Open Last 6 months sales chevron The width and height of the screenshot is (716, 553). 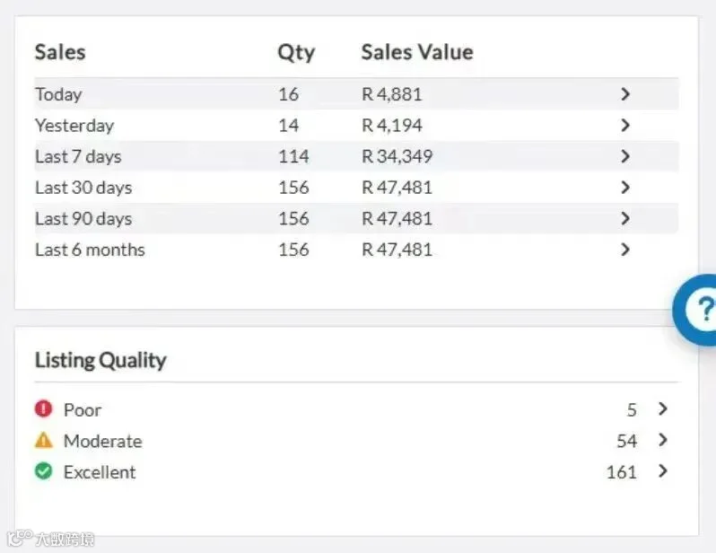pyautogui.click(x=625, y=250)
